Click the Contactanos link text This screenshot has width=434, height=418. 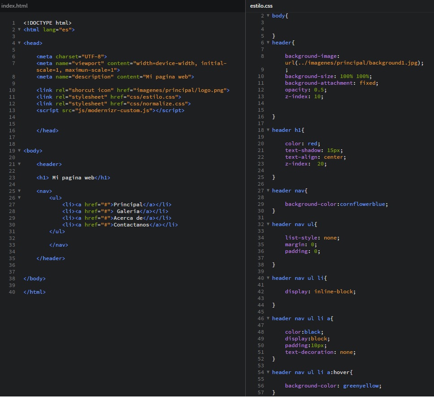(131, 225)
